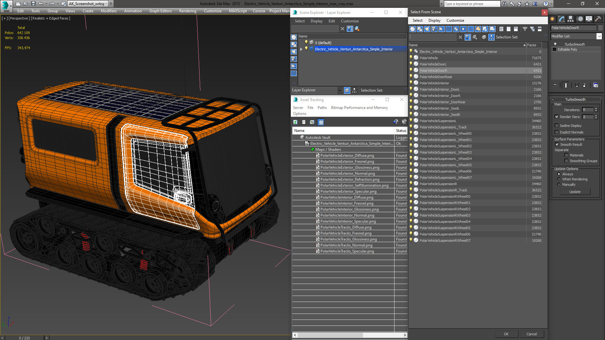The width and height of the screenshot is (605, 340).
Task: Toggle the Render Iters checkbox
Action: [556, 117]
